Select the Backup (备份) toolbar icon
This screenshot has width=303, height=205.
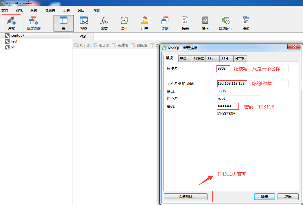click(205, 20)
